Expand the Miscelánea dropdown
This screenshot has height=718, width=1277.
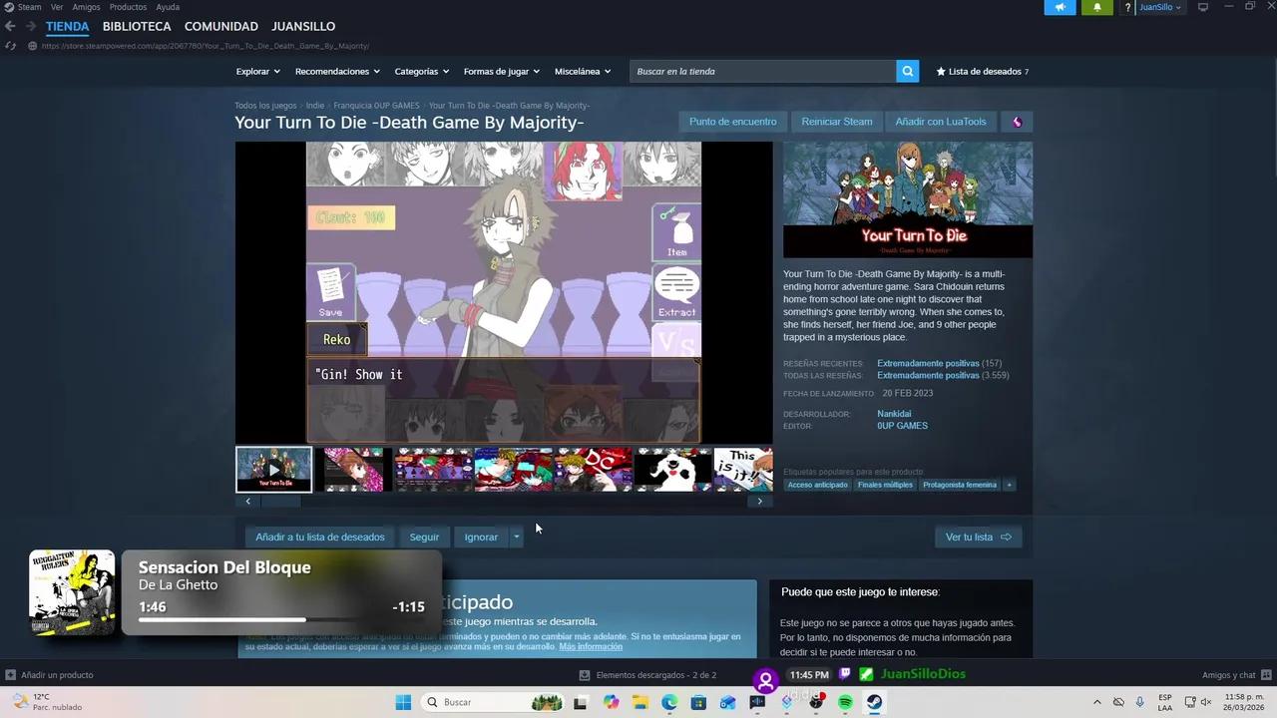[582, 71]
